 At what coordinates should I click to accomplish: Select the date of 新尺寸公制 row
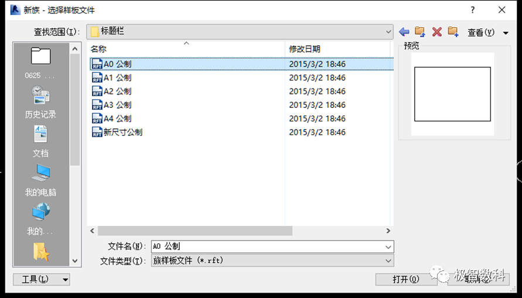pyautogui.click(x=318, y=133)
